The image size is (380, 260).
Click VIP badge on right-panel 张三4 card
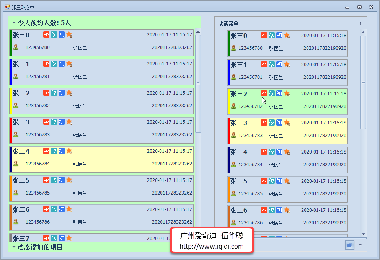click(x=264, y=152)
